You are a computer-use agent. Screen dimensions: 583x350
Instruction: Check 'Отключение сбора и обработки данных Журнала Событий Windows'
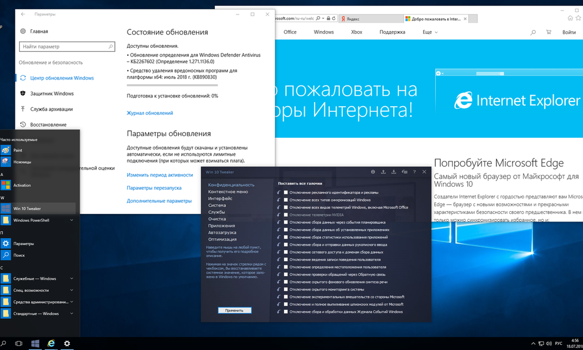point(286,312)
